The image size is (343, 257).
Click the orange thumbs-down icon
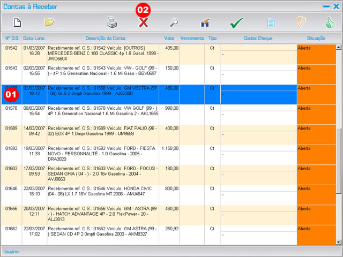pos(302,22)
